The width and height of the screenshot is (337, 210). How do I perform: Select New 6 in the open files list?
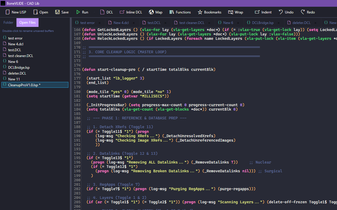tap(35, 61)
